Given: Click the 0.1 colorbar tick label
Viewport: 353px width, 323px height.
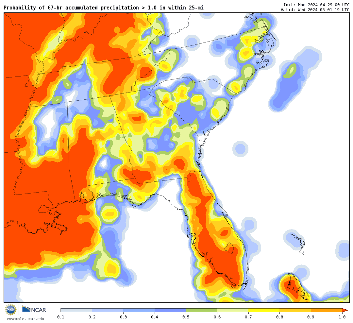Looking at the screenshot, I should click(61, 317).
